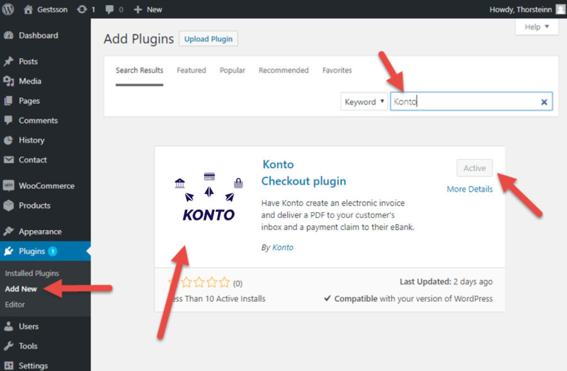Switch to the Popular tab
The image size is (567, 371).
tap(232, 71)
